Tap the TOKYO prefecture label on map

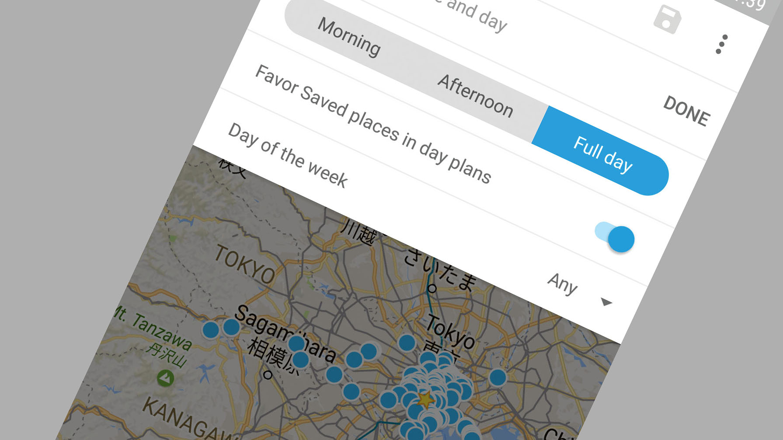[245, 264]
